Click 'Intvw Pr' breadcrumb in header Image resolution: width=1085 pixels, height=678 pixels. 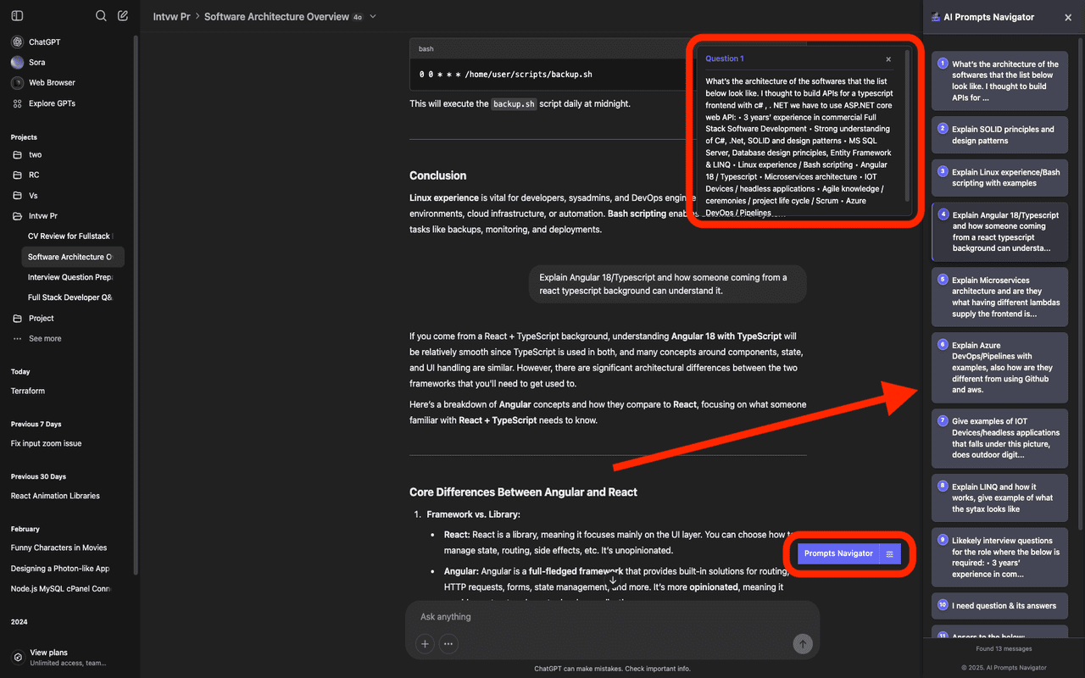click(x=171, y=16)
